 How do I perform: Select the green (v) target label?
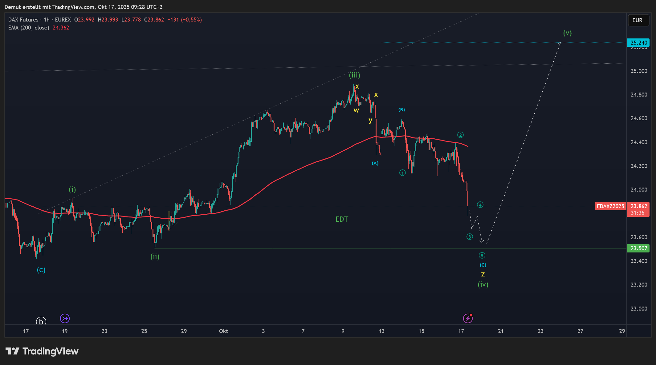(x=567, y=33)
